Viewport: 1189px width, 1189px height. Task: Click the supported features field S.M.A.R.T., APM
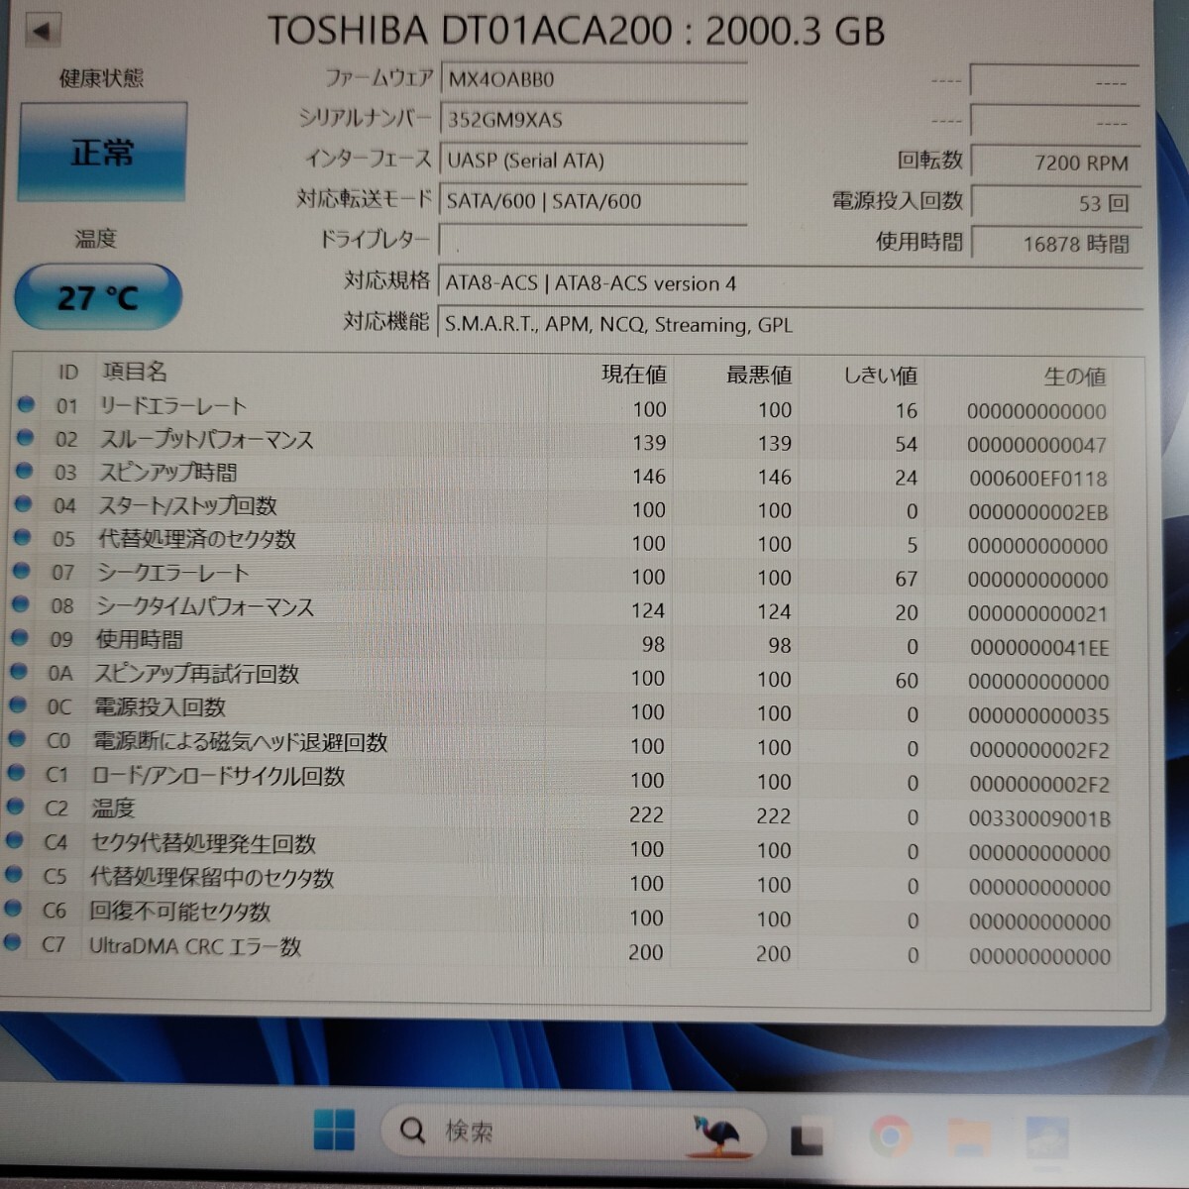[x=790, y=324]
